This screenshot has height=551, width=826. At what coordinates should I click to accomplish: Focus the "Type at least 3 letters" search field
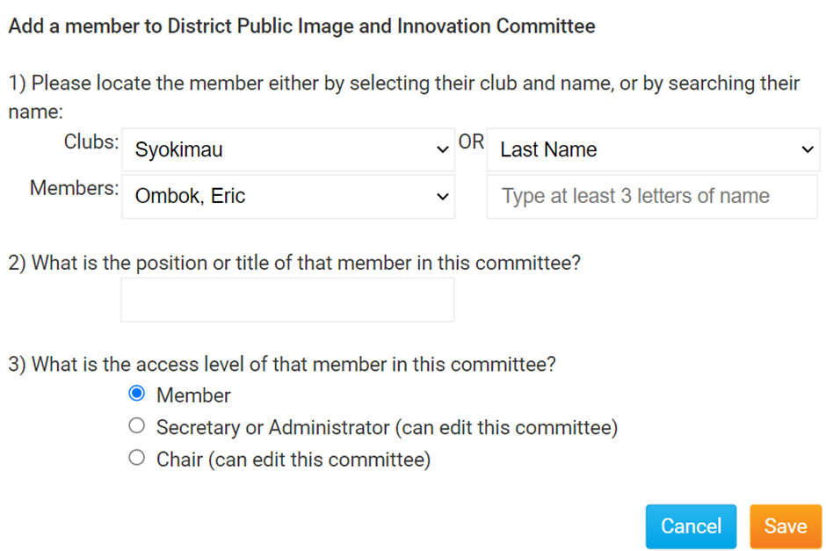pos(651,197)
